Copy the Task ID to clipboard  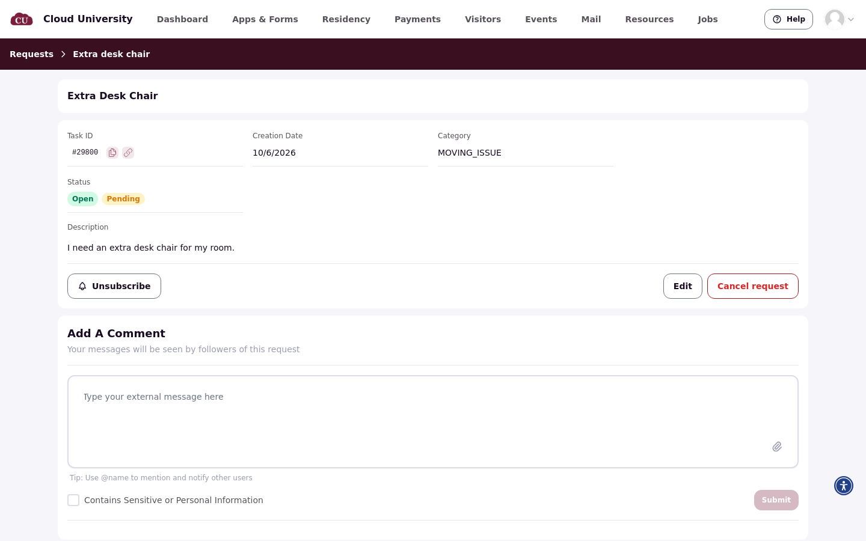tap(112, 153)
